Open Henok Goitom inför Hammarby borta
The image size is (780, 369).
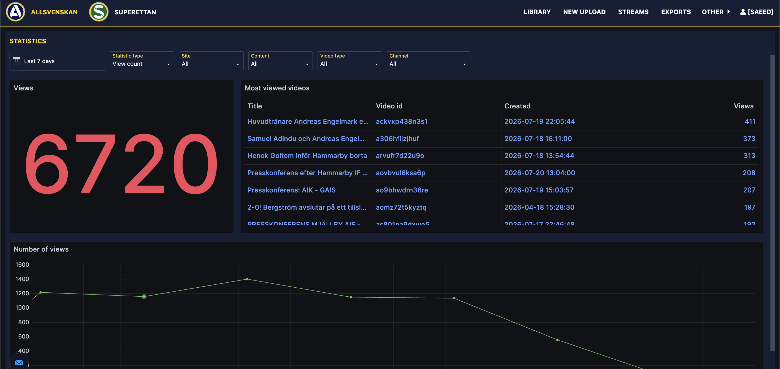pyautogui.click(x=307, y=155)
